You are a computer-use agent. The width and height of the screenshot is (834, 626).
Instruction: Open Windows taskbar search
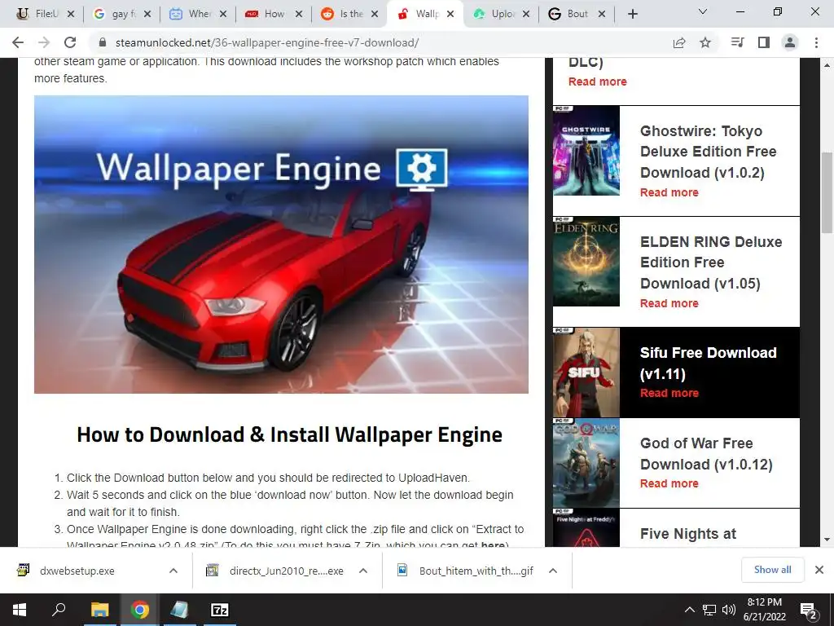pyautogui.click(x=59, y=610)
